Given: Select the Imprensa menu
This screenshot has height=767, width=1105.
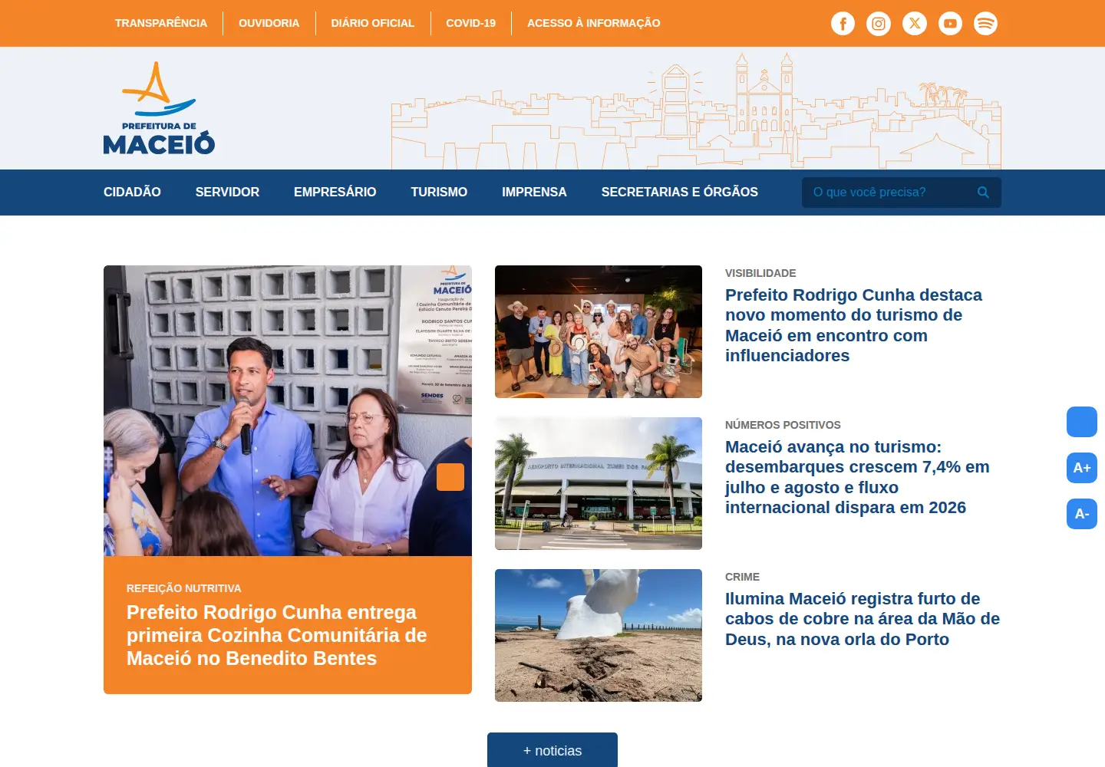Looking at the screenshot, I should coord(534,193).
